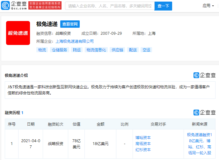Open the 高瓴资本 investor link
The image size is (219, 160).
(143, 144)
